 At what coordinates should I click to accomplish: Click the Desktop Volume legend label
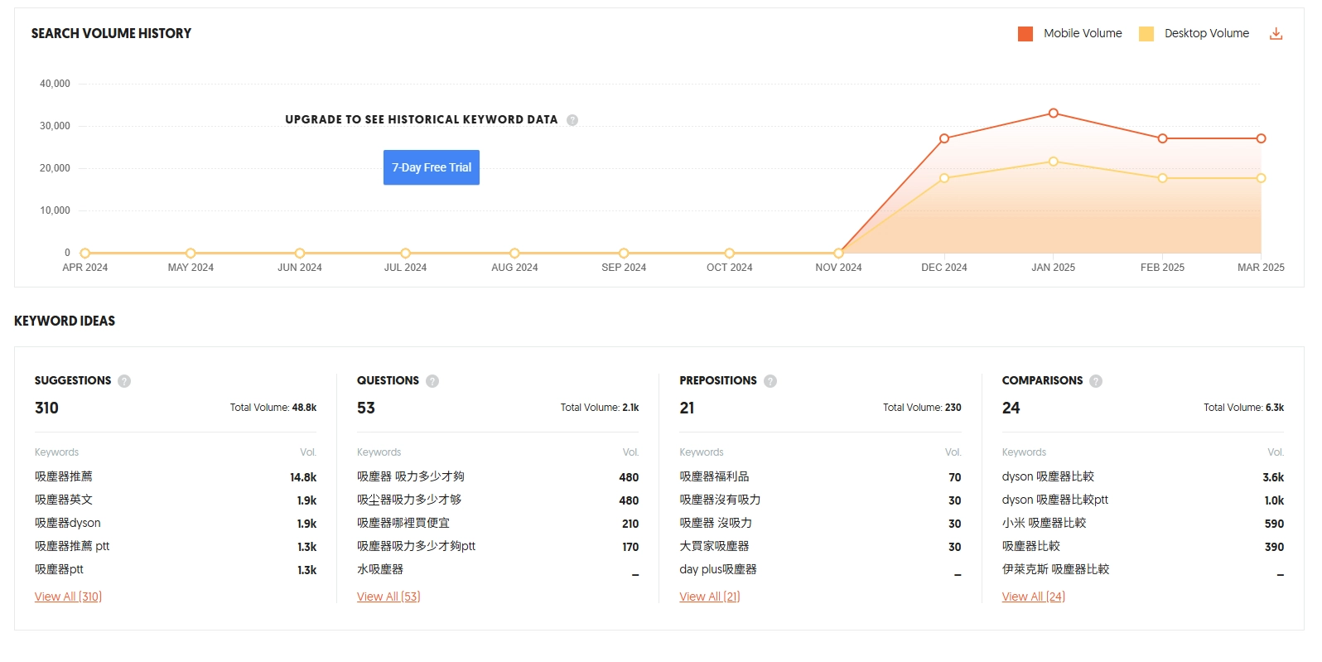point(1207,33)
